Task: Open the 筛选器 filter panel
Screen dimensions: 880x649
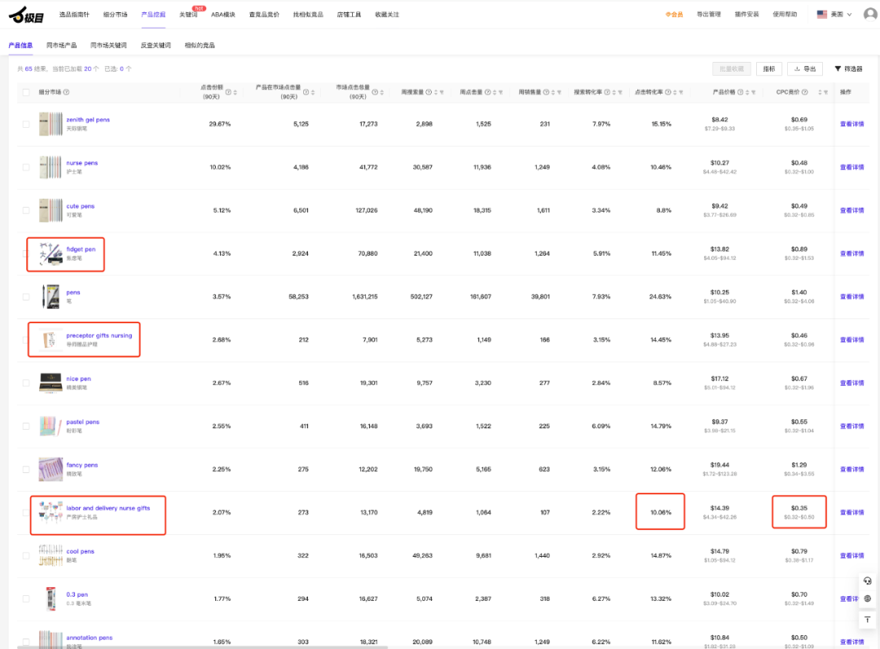Action: point(848,69)
